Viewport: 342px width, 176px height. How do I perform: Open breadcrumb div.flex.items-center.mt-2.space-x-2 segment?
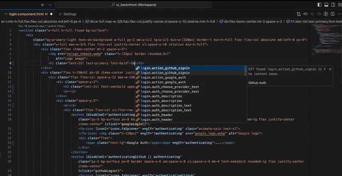click(x=253, y=21)
